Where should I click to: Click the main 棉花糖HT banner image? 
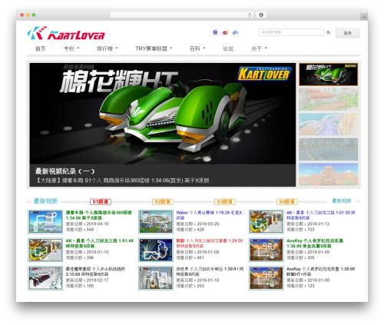pyautogui.click(x=163, y=114)
